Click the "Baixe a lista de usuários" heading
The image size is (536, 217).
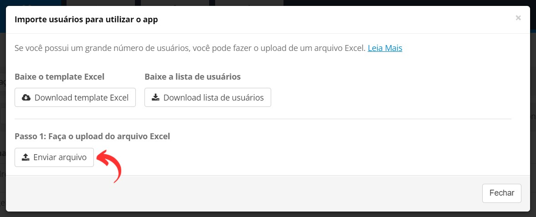[x=192, y=77]
